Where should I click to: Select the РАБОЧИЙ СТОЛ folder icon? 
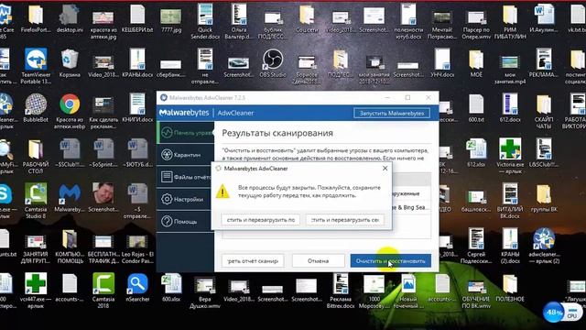36,157
